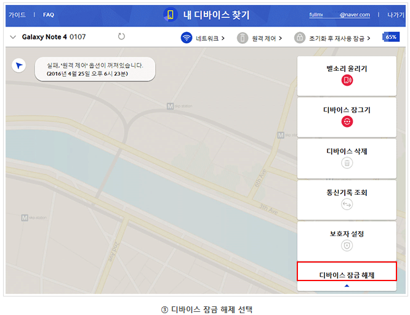Viewport: 410px width, 315px height.
Task: Click the 원격 제어 chevron arrow
Action: pos(280,38)
